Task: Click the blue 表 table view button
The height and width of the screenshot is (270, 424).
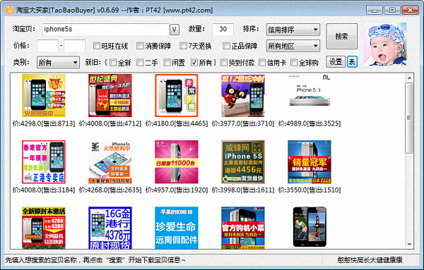Action: pos(352,62)
